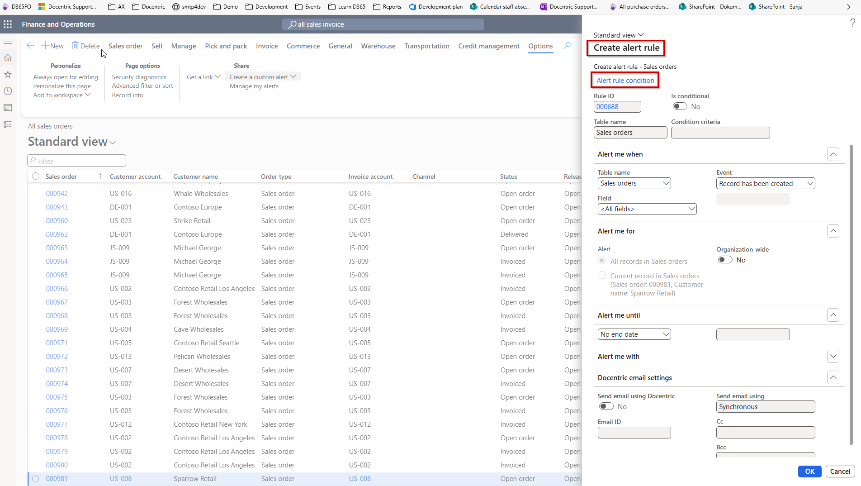This screenshot has height=486, width=861.
Task: Open Recent clock icon in sidebar
Action: [x=8, y=91]
